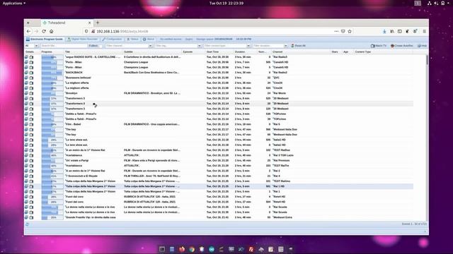Image resolution: width=453 pixels, height=254 pixels.
Task: Bookmark this page with the star icon
Action: coord(350,31)
